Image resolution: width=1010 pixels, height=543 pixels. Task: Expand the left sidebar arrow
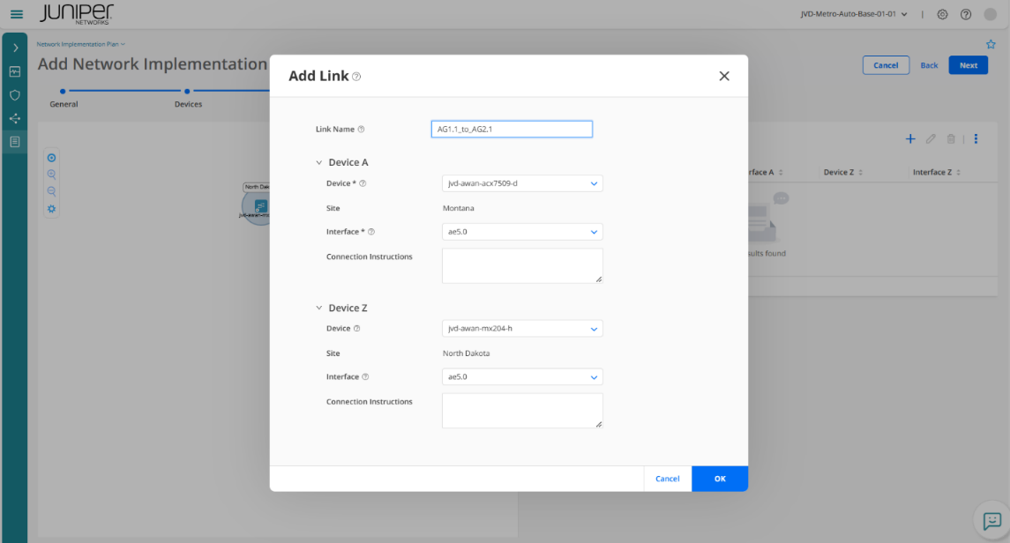(16, 48)
